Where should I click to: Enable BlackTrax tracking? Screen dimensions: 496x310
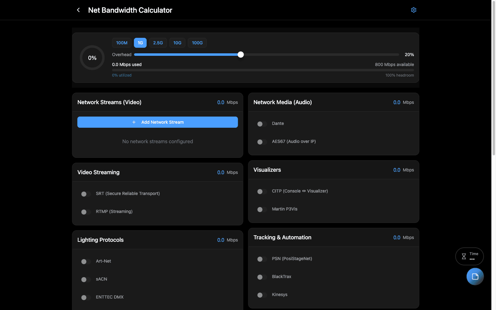click(x=262, y=277)
